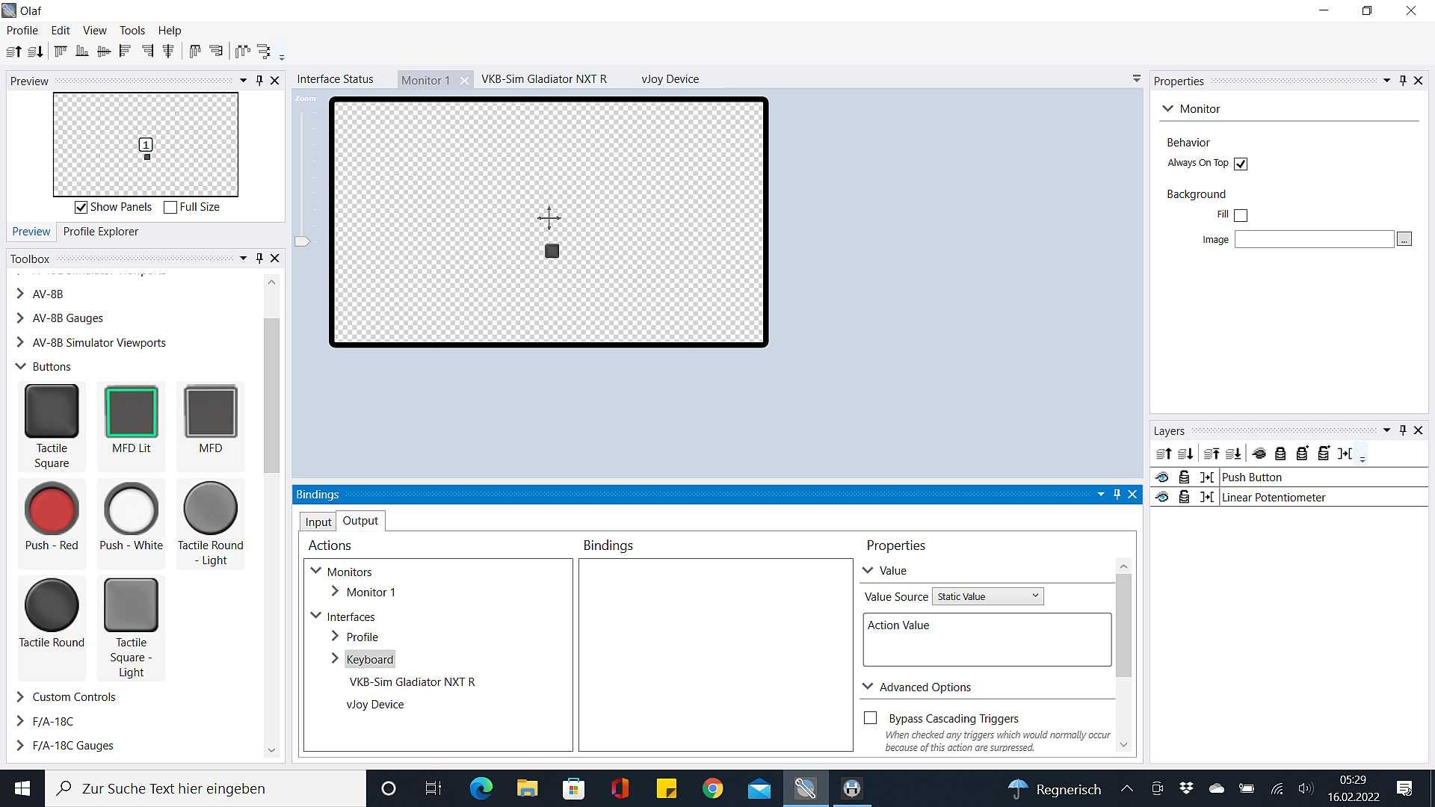Click the Zoom slider handle
Image resolution: width=1435 pixels, height=807 pixels.
pos(302,241)
